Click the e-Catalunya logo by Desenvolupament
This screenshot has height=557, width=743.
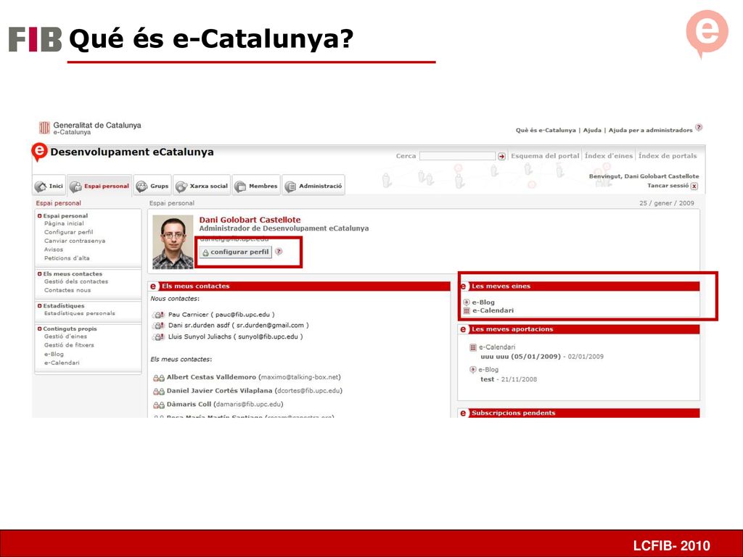pos(39,152)
